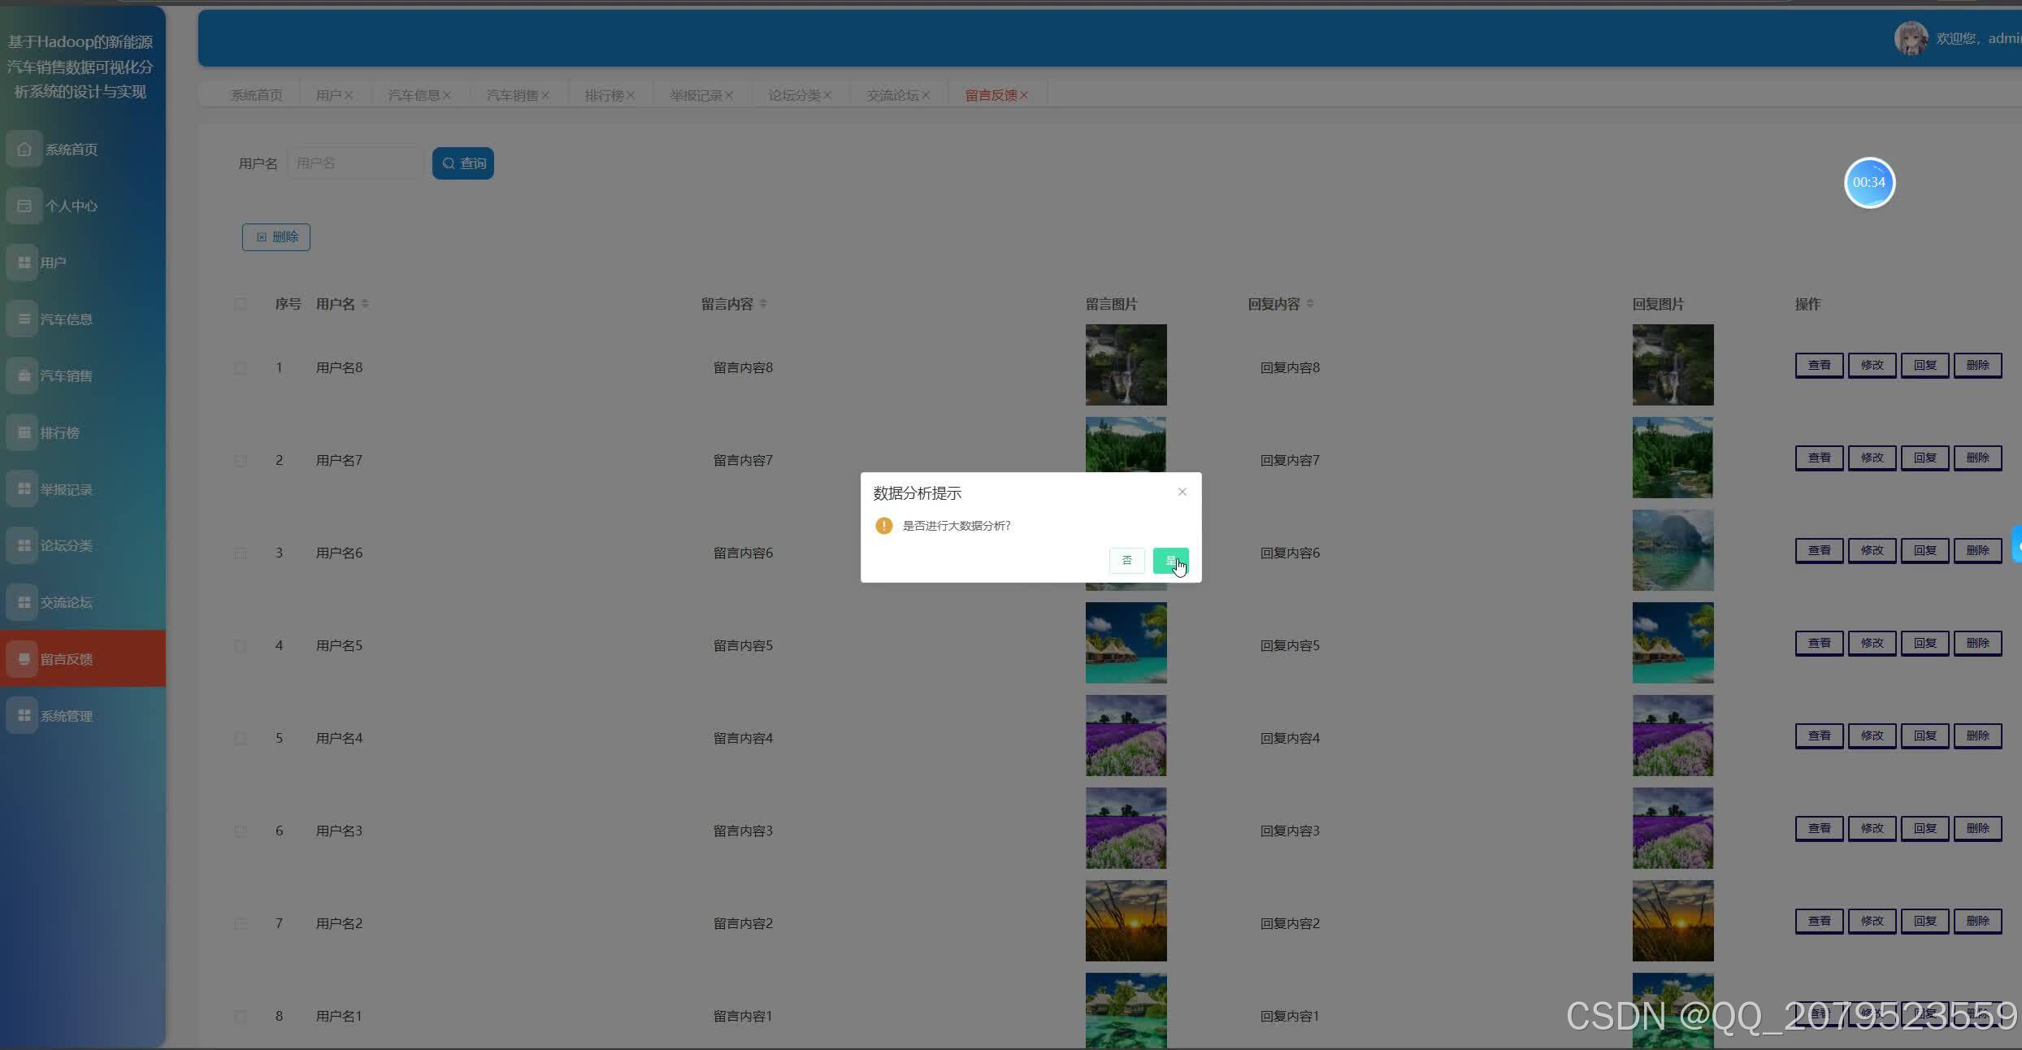Click the 个人中心 sidebar icon
Viewport: 2022px width, 1050px height.
point(24,206)
